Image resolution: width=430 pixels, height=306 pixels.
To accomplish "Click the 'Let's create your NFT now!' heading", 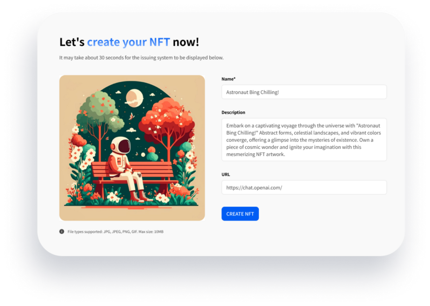I will [129, 42].
